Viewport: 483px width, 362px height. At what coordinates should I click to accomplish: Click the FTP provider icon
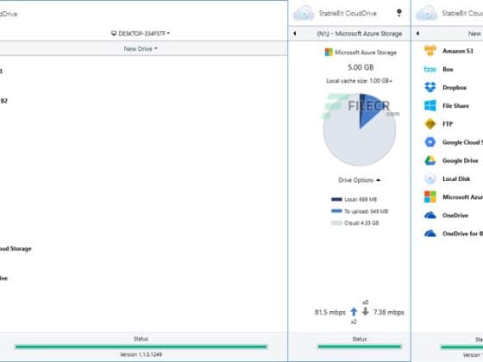tap(430, 124)
